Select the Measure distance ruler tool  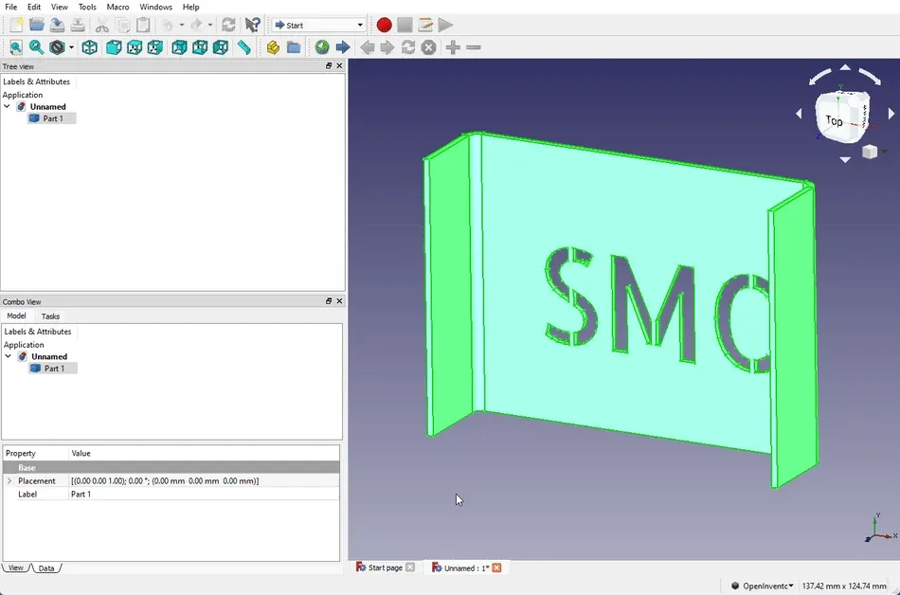244,47
